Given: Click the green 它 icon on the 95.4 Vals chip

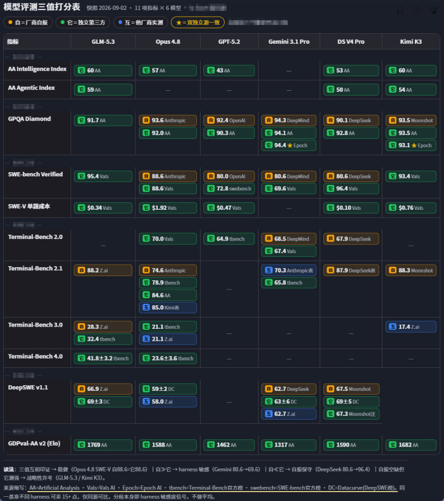Looking at the screenshot, I should 81,176.
